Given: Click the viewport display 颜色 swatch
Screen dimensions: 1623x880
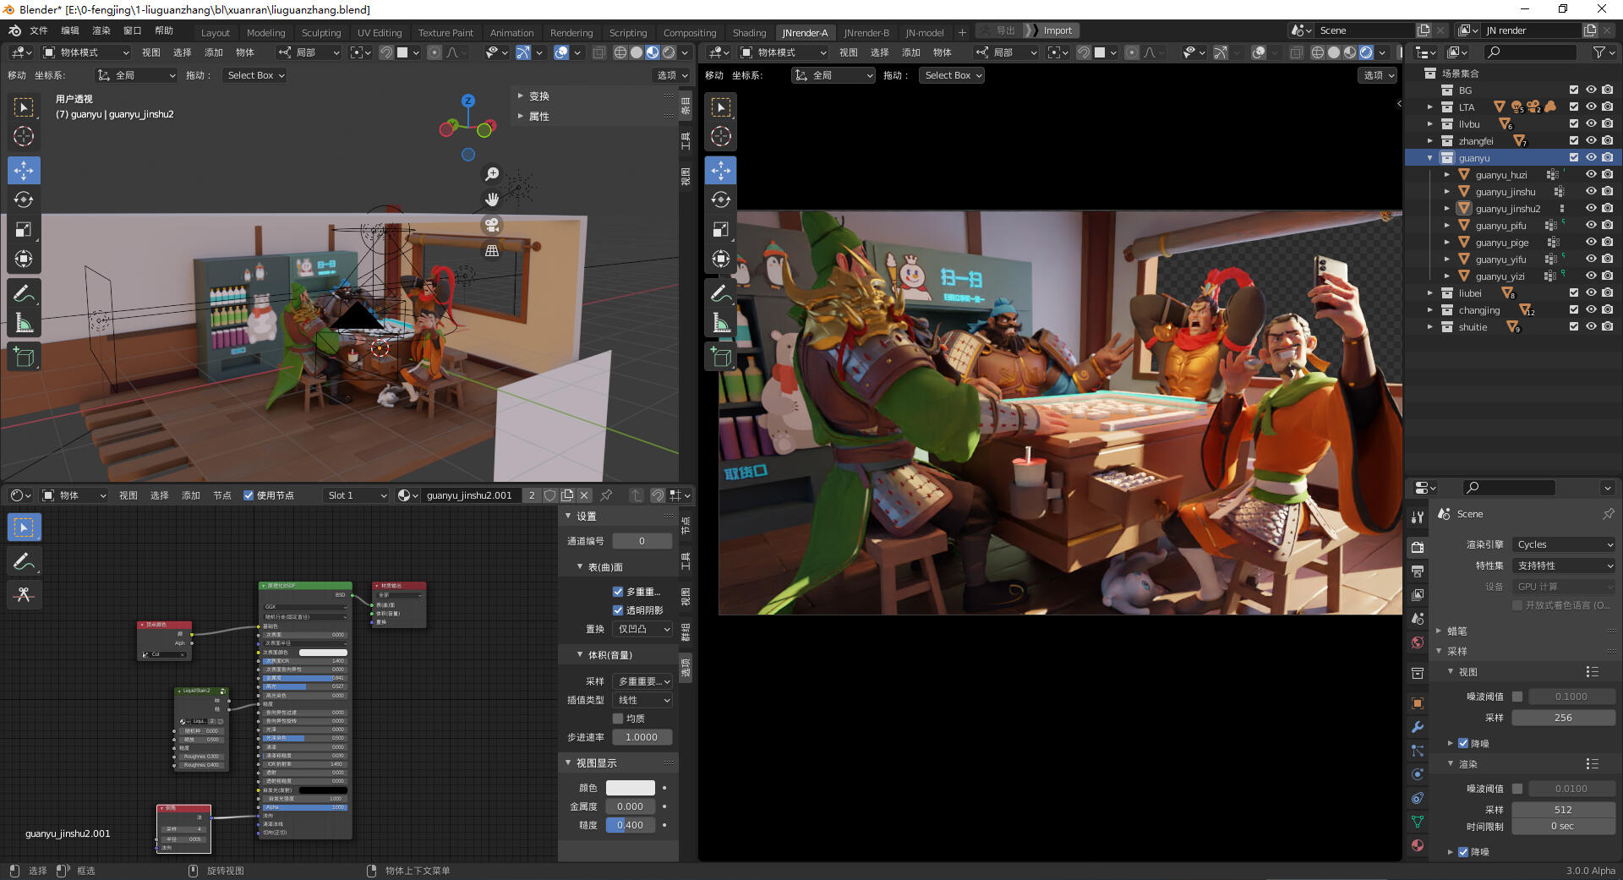Looking at the screenshot, I should [x=630, y=788].
